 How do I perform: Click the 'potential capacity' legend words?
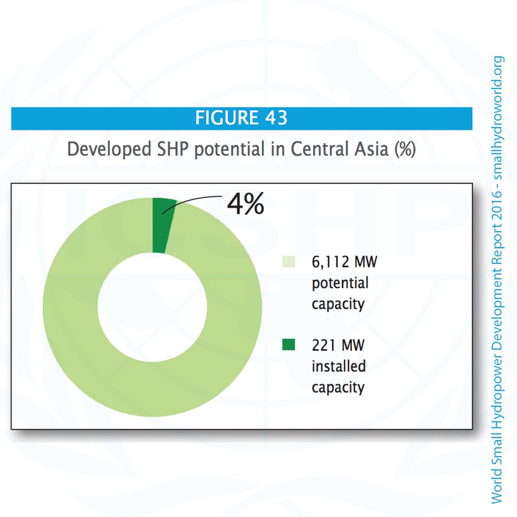pyautogui.click(x=340, y=294)
